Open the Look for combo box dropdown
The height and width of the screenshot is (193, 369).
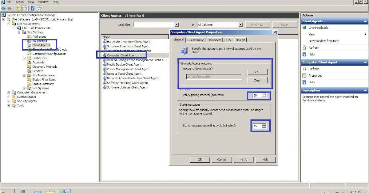(x=177, y=25)
